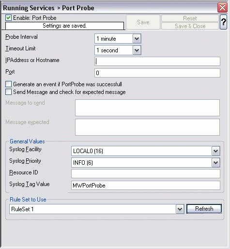This screenshot has height=249, width=230.
Task: Click the Reset button
Action: point(190,18)
